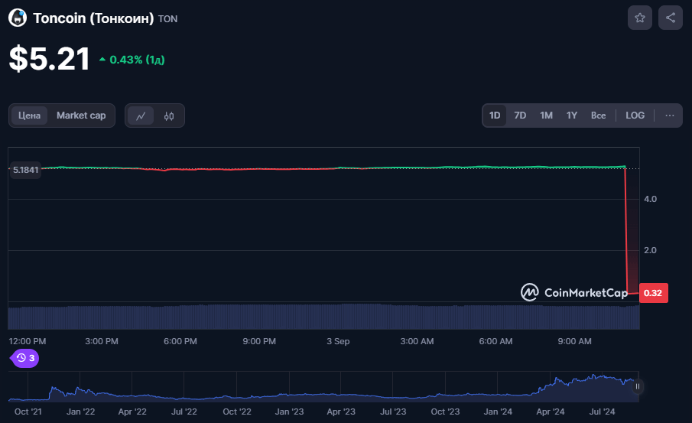Click the 0.43% (1д) change indicator
This screenshot has height=423, width=692.
point(132,60)
